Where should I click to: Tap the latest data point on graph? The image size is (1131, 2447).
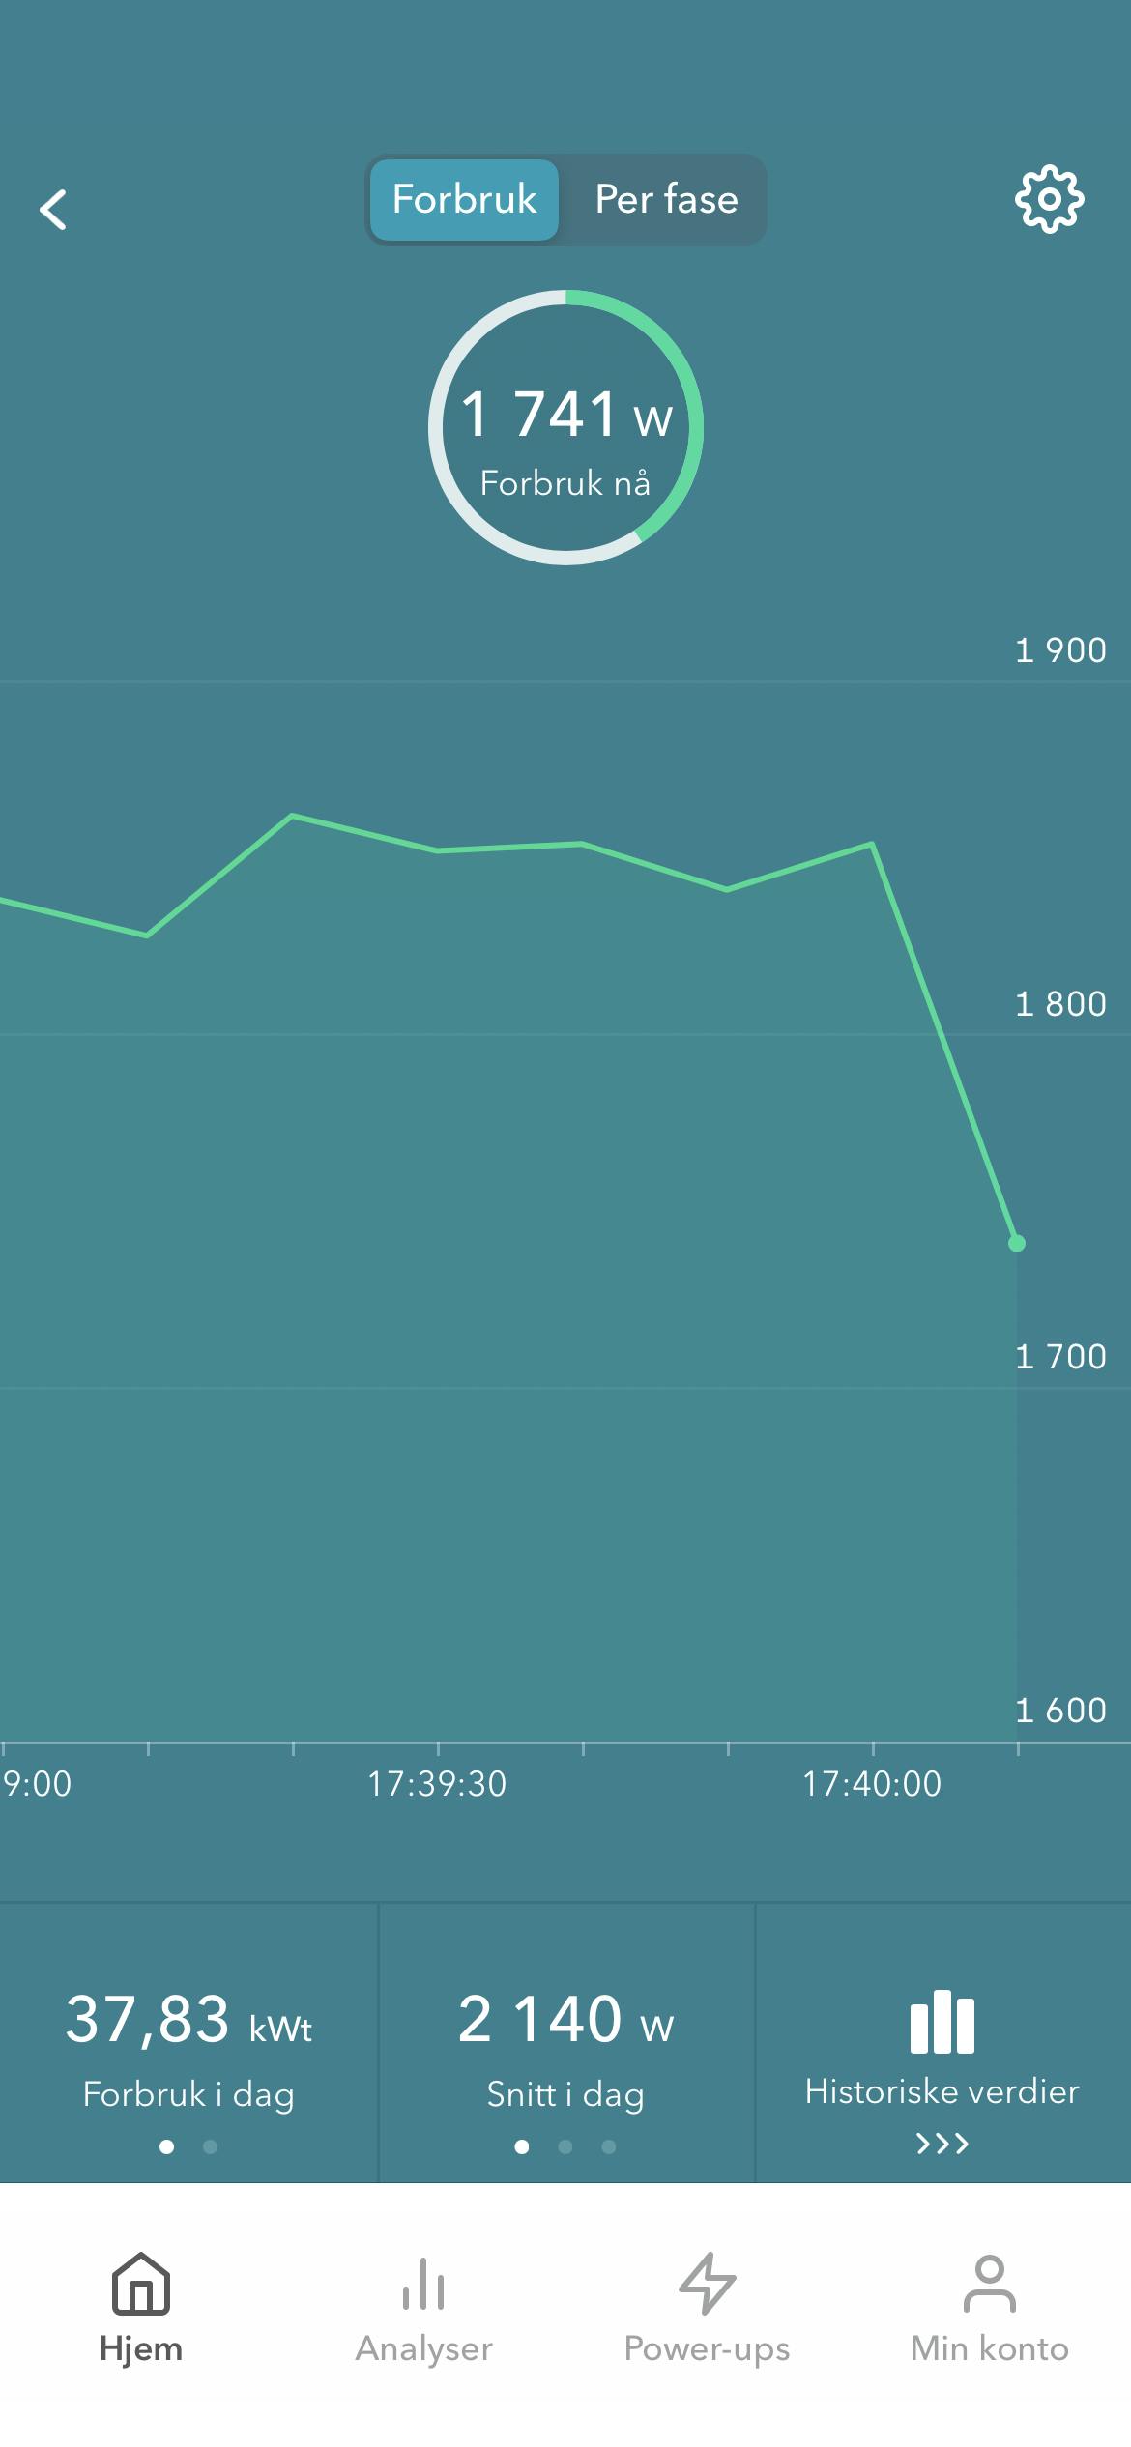(1017, 1243)
